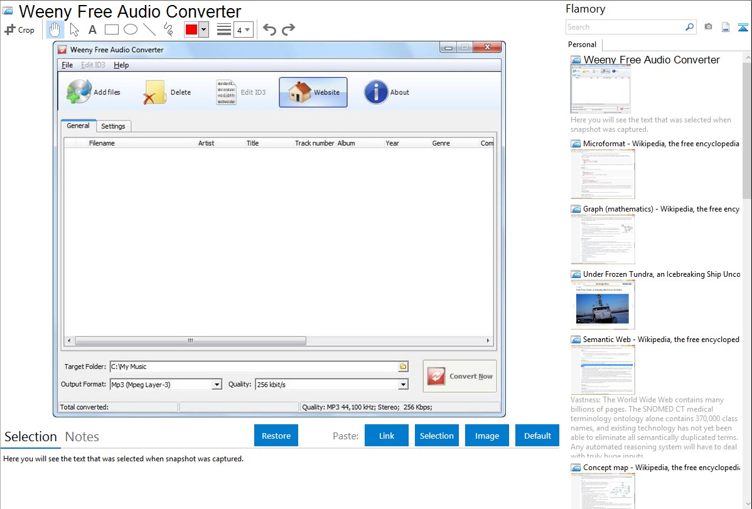This screenshot has height=509, width=752.
Task: Click the Edit ID3 toolbar button
Action: pyautogui.click(x=241, y=92)
